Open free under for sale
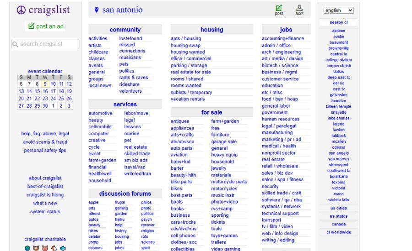412x251 pixels. coord(215,128)
